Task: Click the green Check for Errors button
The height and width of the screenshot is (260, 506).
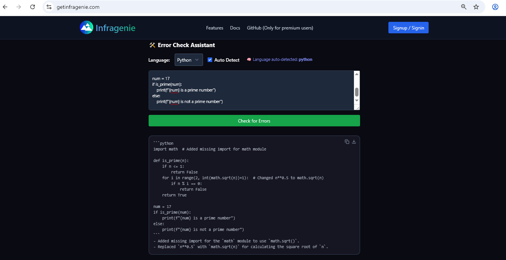Action: point(254,121)
